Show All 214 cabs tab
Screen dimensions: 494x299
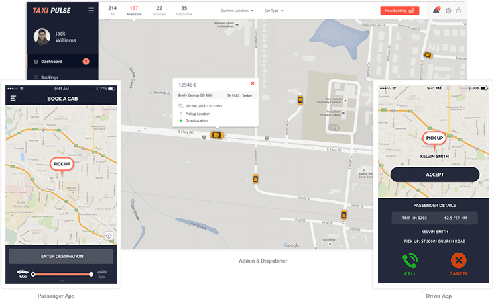pos(112,11)
